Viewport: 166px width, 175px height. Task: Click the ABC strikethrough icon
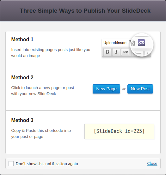[125, 52]
